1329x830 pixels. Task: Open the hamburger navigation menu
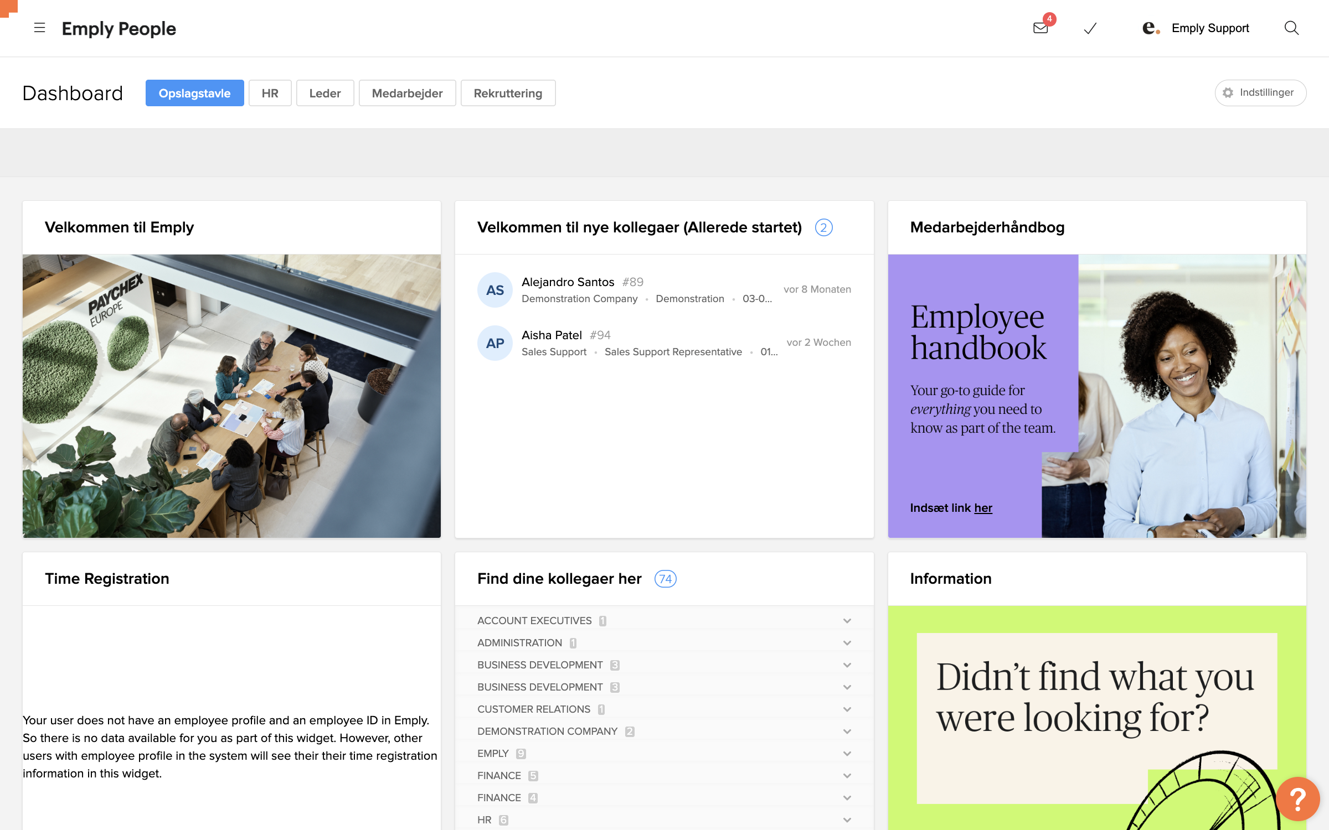(39, 28)
